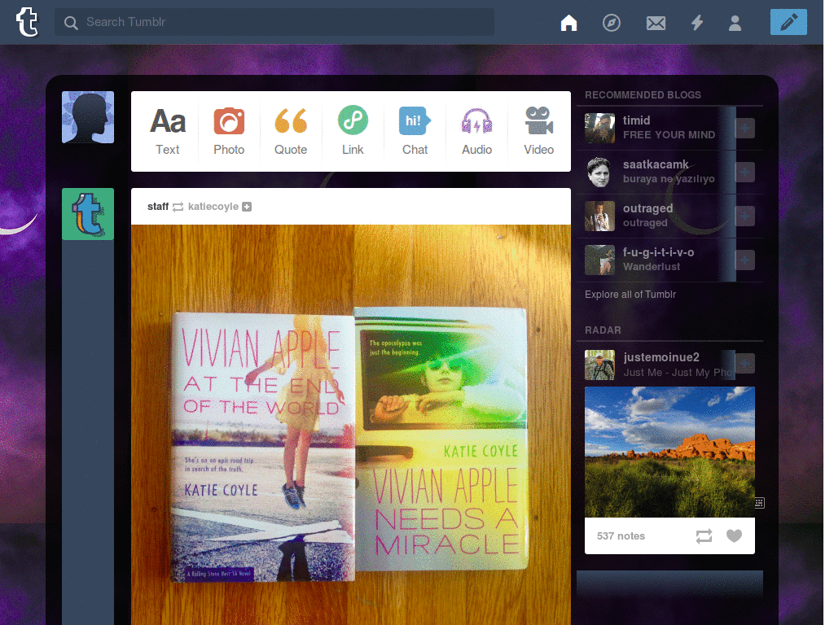The height and width of the screenshot is (625, 834).
Task: Open the Explore compass icon
Action: [611, 22]
